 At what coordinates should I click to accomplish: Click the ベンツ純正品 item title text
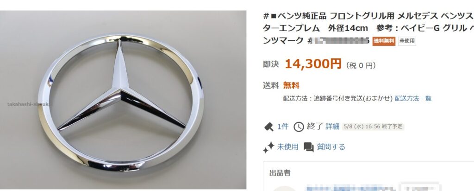pos(368,28)
